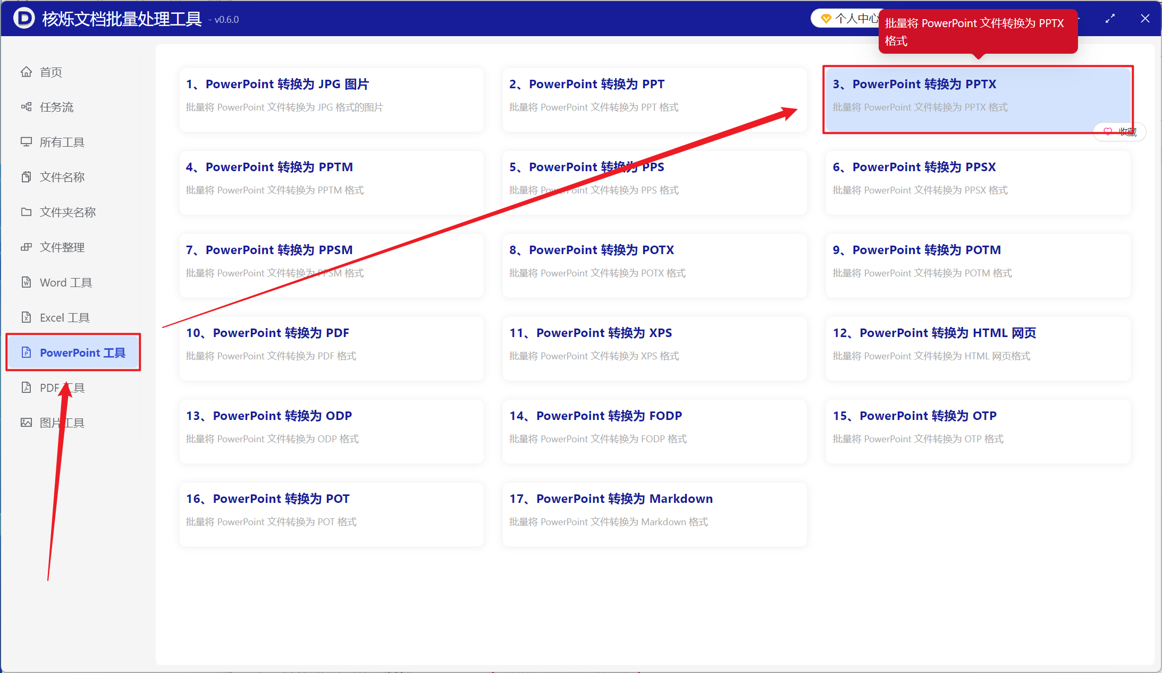Click the picture icon beside 图片工具
Viewport: 1162px width, 673px height.
26,423
